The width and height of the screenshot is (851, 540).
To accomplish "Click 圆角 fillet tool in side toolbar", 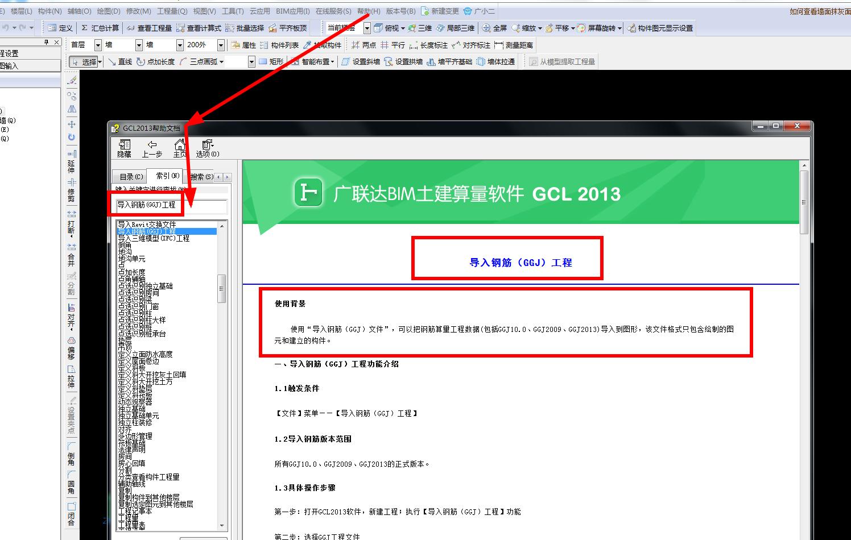I will (x=71, y=482).
